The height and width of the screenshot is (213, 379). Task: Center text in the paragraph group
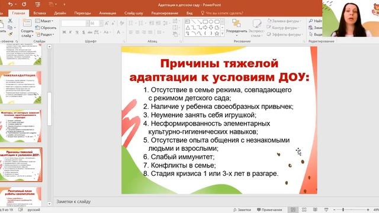point(137,32)
